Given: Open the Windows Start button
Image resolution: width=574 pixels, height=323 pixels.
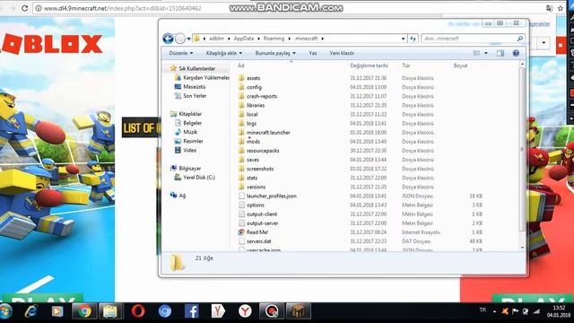Looking at the screenshot, I should [x=6, y=311].
